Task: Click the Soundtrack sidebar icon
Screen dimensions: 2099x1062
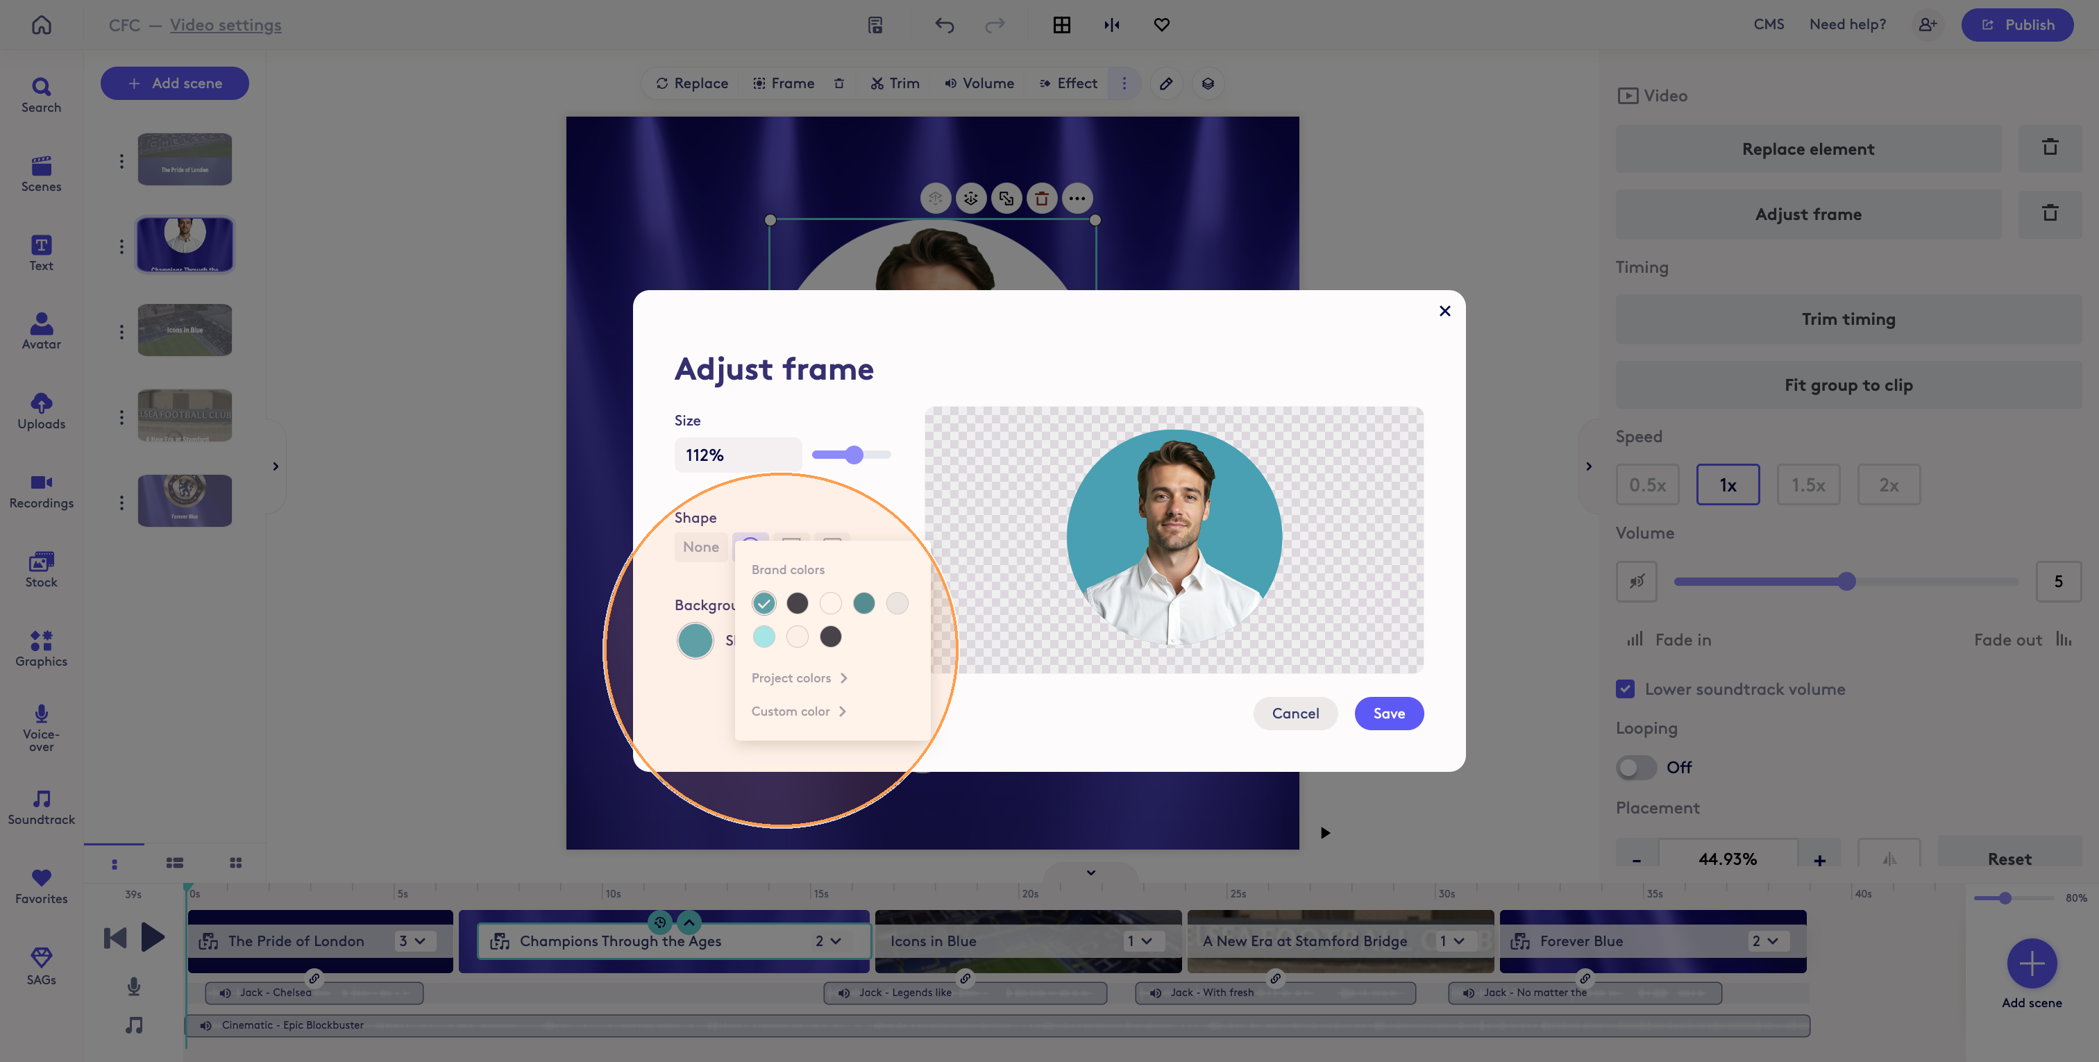Action: tap(41, 806)
